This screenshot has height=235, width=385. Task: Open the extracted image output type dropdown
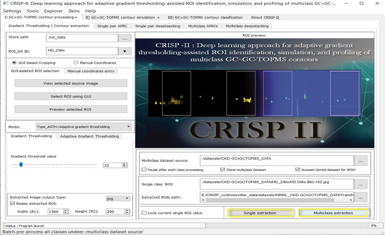(x=127, y=198)
